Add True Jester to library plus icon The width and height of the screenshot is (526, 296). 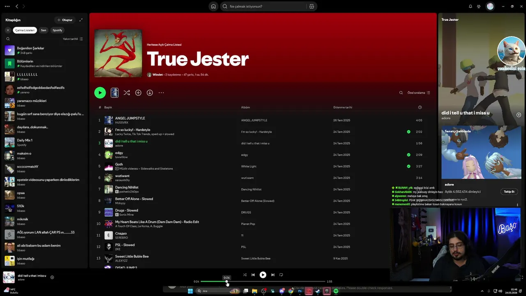pyautogui.click(x=138, y=92)
